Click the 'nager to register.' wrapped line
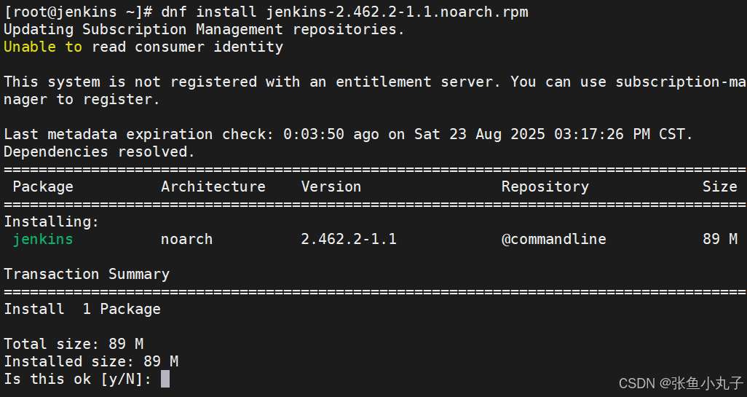 [82, 99]
